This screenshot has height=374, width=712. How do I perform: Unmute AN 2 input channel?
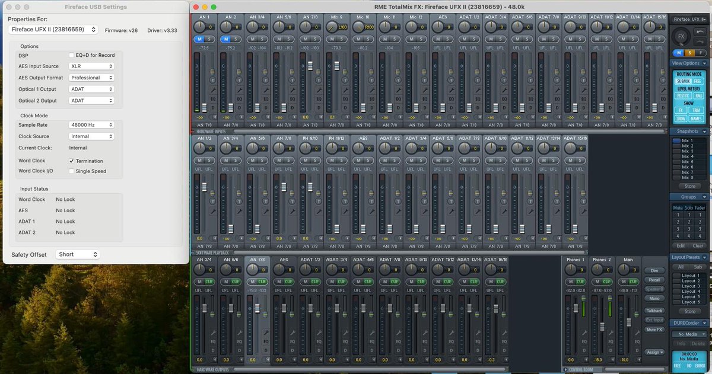pyautogui.click(x=225, y=39)
